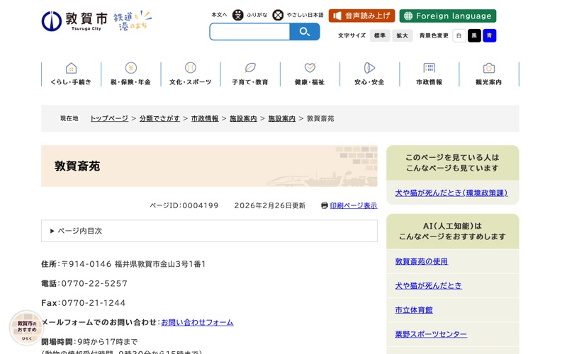Click the furigana ふりがな icon

[x=237, y=15]
